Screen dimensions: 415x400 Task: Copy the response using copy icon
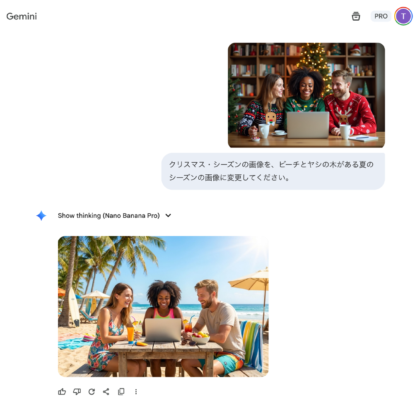[121, 391]
